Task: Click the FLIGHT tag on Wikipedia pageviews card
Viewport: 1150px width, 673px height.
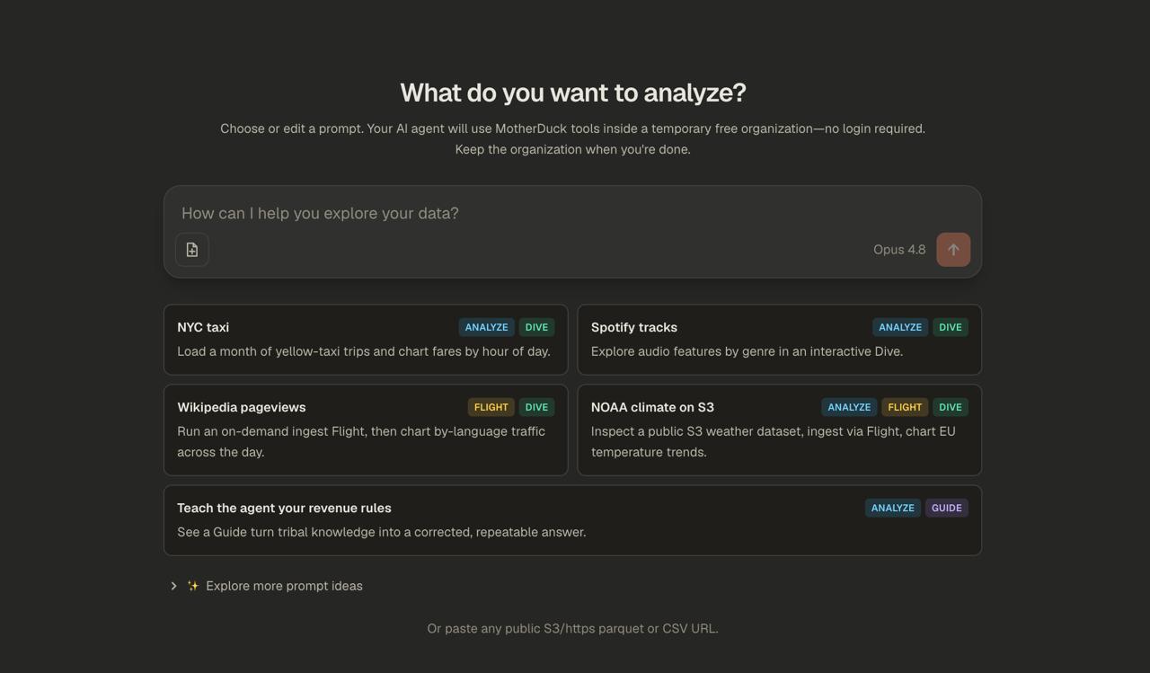Action: 491,407
